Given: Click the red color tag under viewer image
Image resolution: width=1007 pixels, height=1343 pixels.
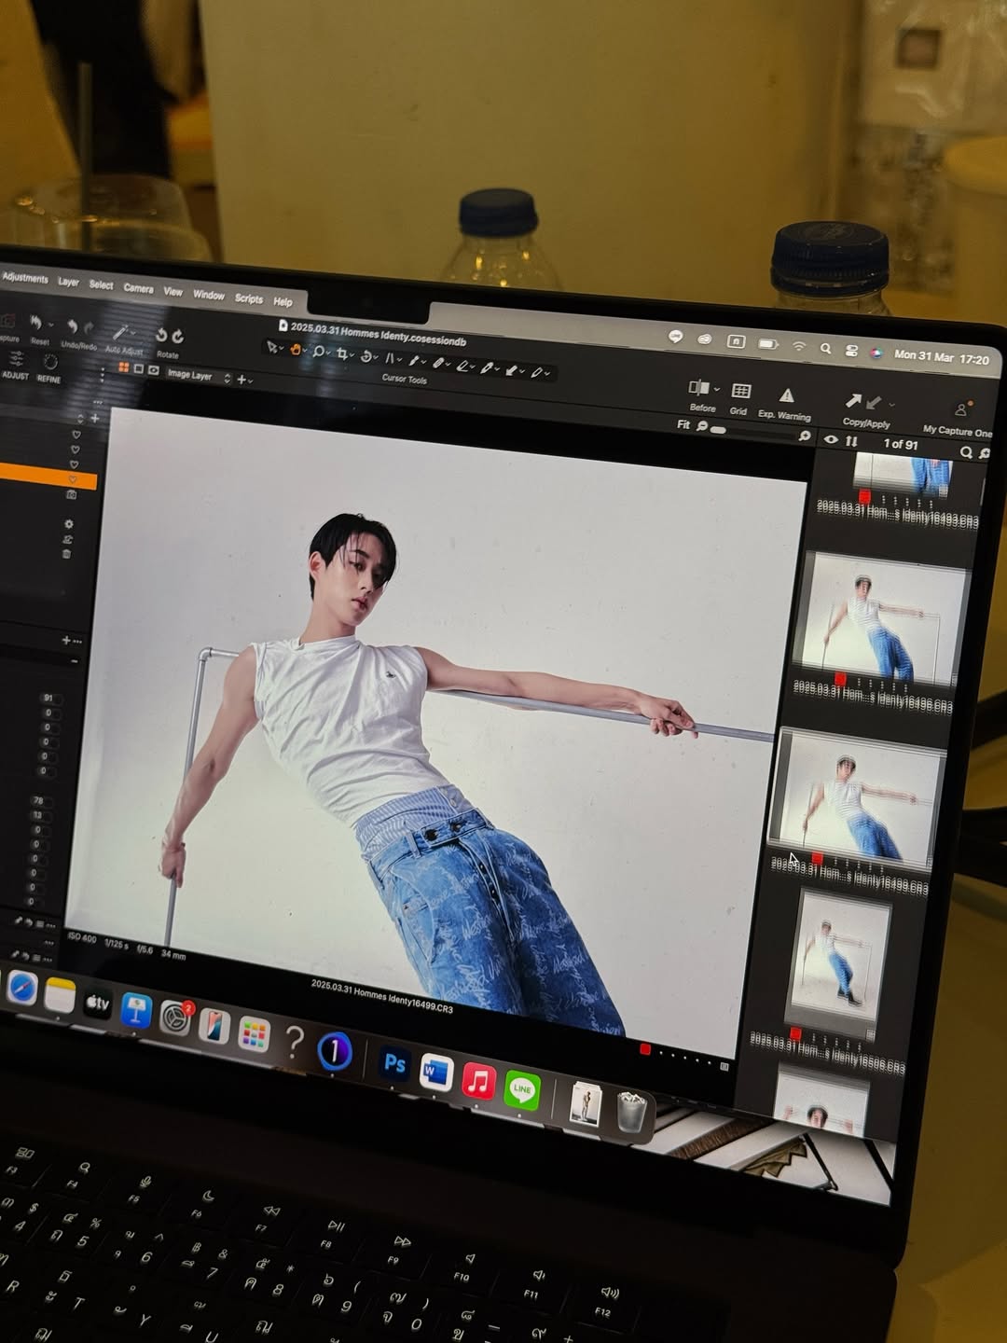Looking at the screenshot, I should click(x=644, y=1049).
